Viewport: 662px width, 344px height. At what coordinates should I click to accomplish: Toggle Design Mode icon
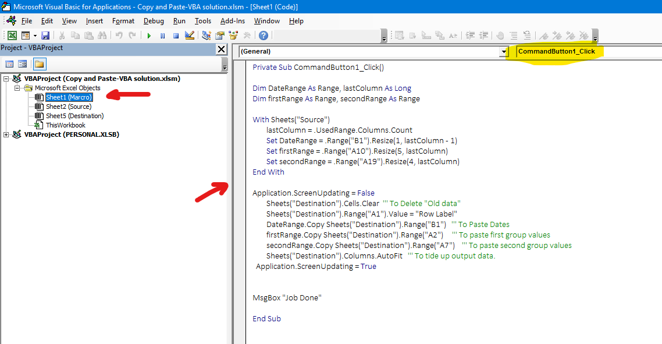pyautogui.click(x=190, y=36)
